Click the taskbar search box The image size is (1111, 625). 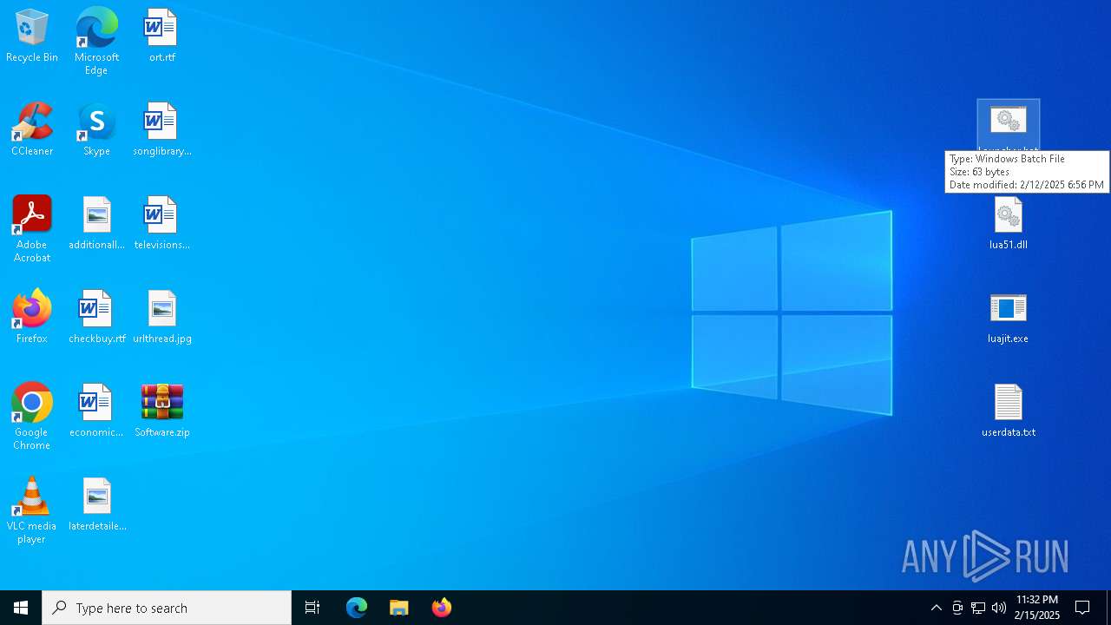[167, 608]
